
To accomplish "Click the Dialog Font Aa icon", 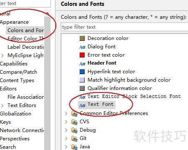I will tap(82, 47).
